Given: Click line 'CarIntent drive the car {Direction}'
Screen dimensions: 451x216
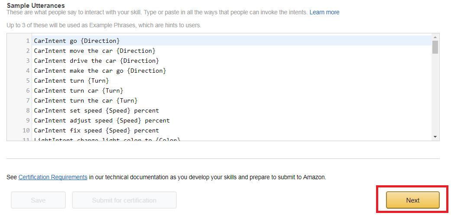Looking at the screenshot, I should pyautogui.click(x=232, y=61).
